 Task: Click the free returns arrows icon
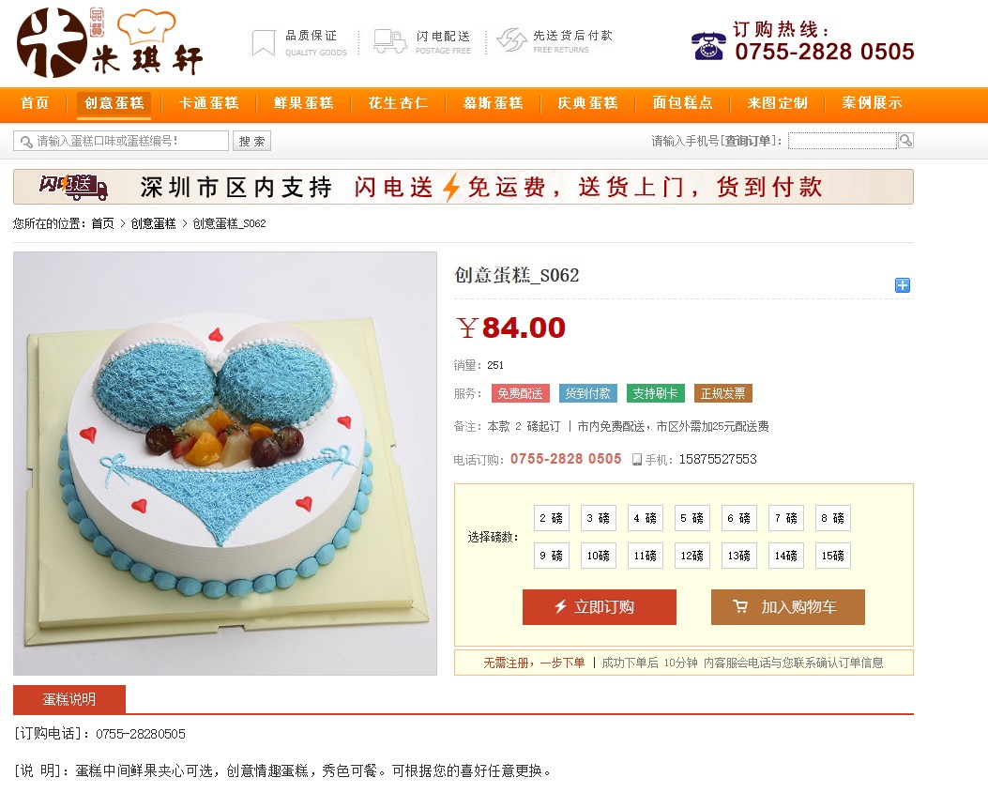click(511, 39)
